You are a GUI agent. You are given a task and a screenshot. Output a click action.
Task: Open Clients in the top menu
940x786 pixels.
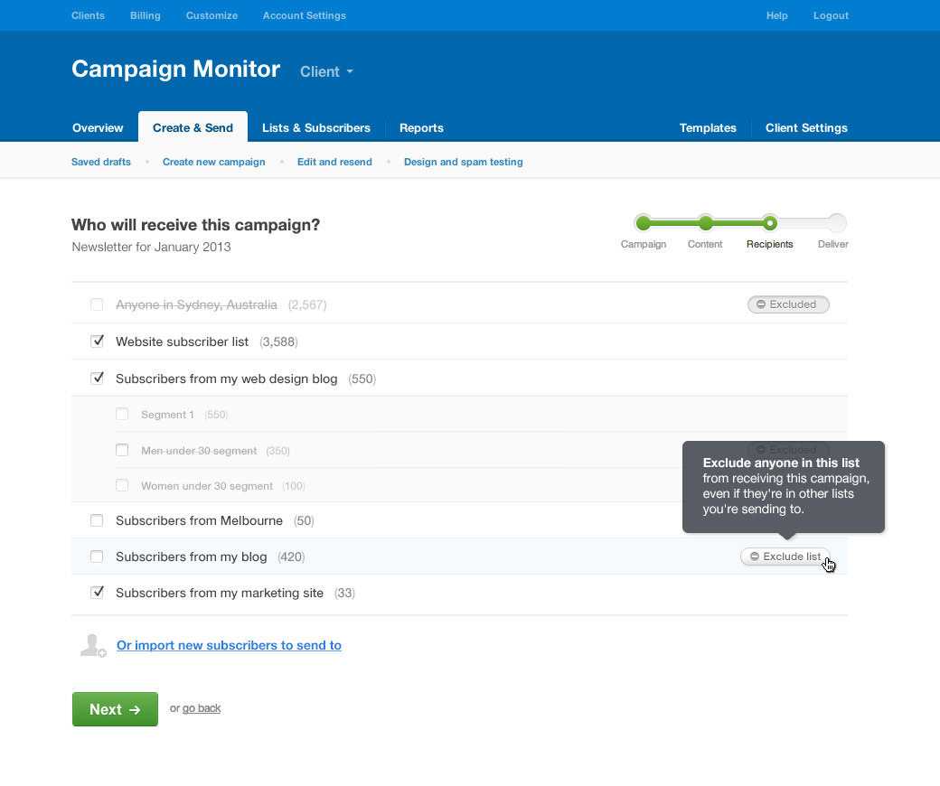click(x=89, y=15)
